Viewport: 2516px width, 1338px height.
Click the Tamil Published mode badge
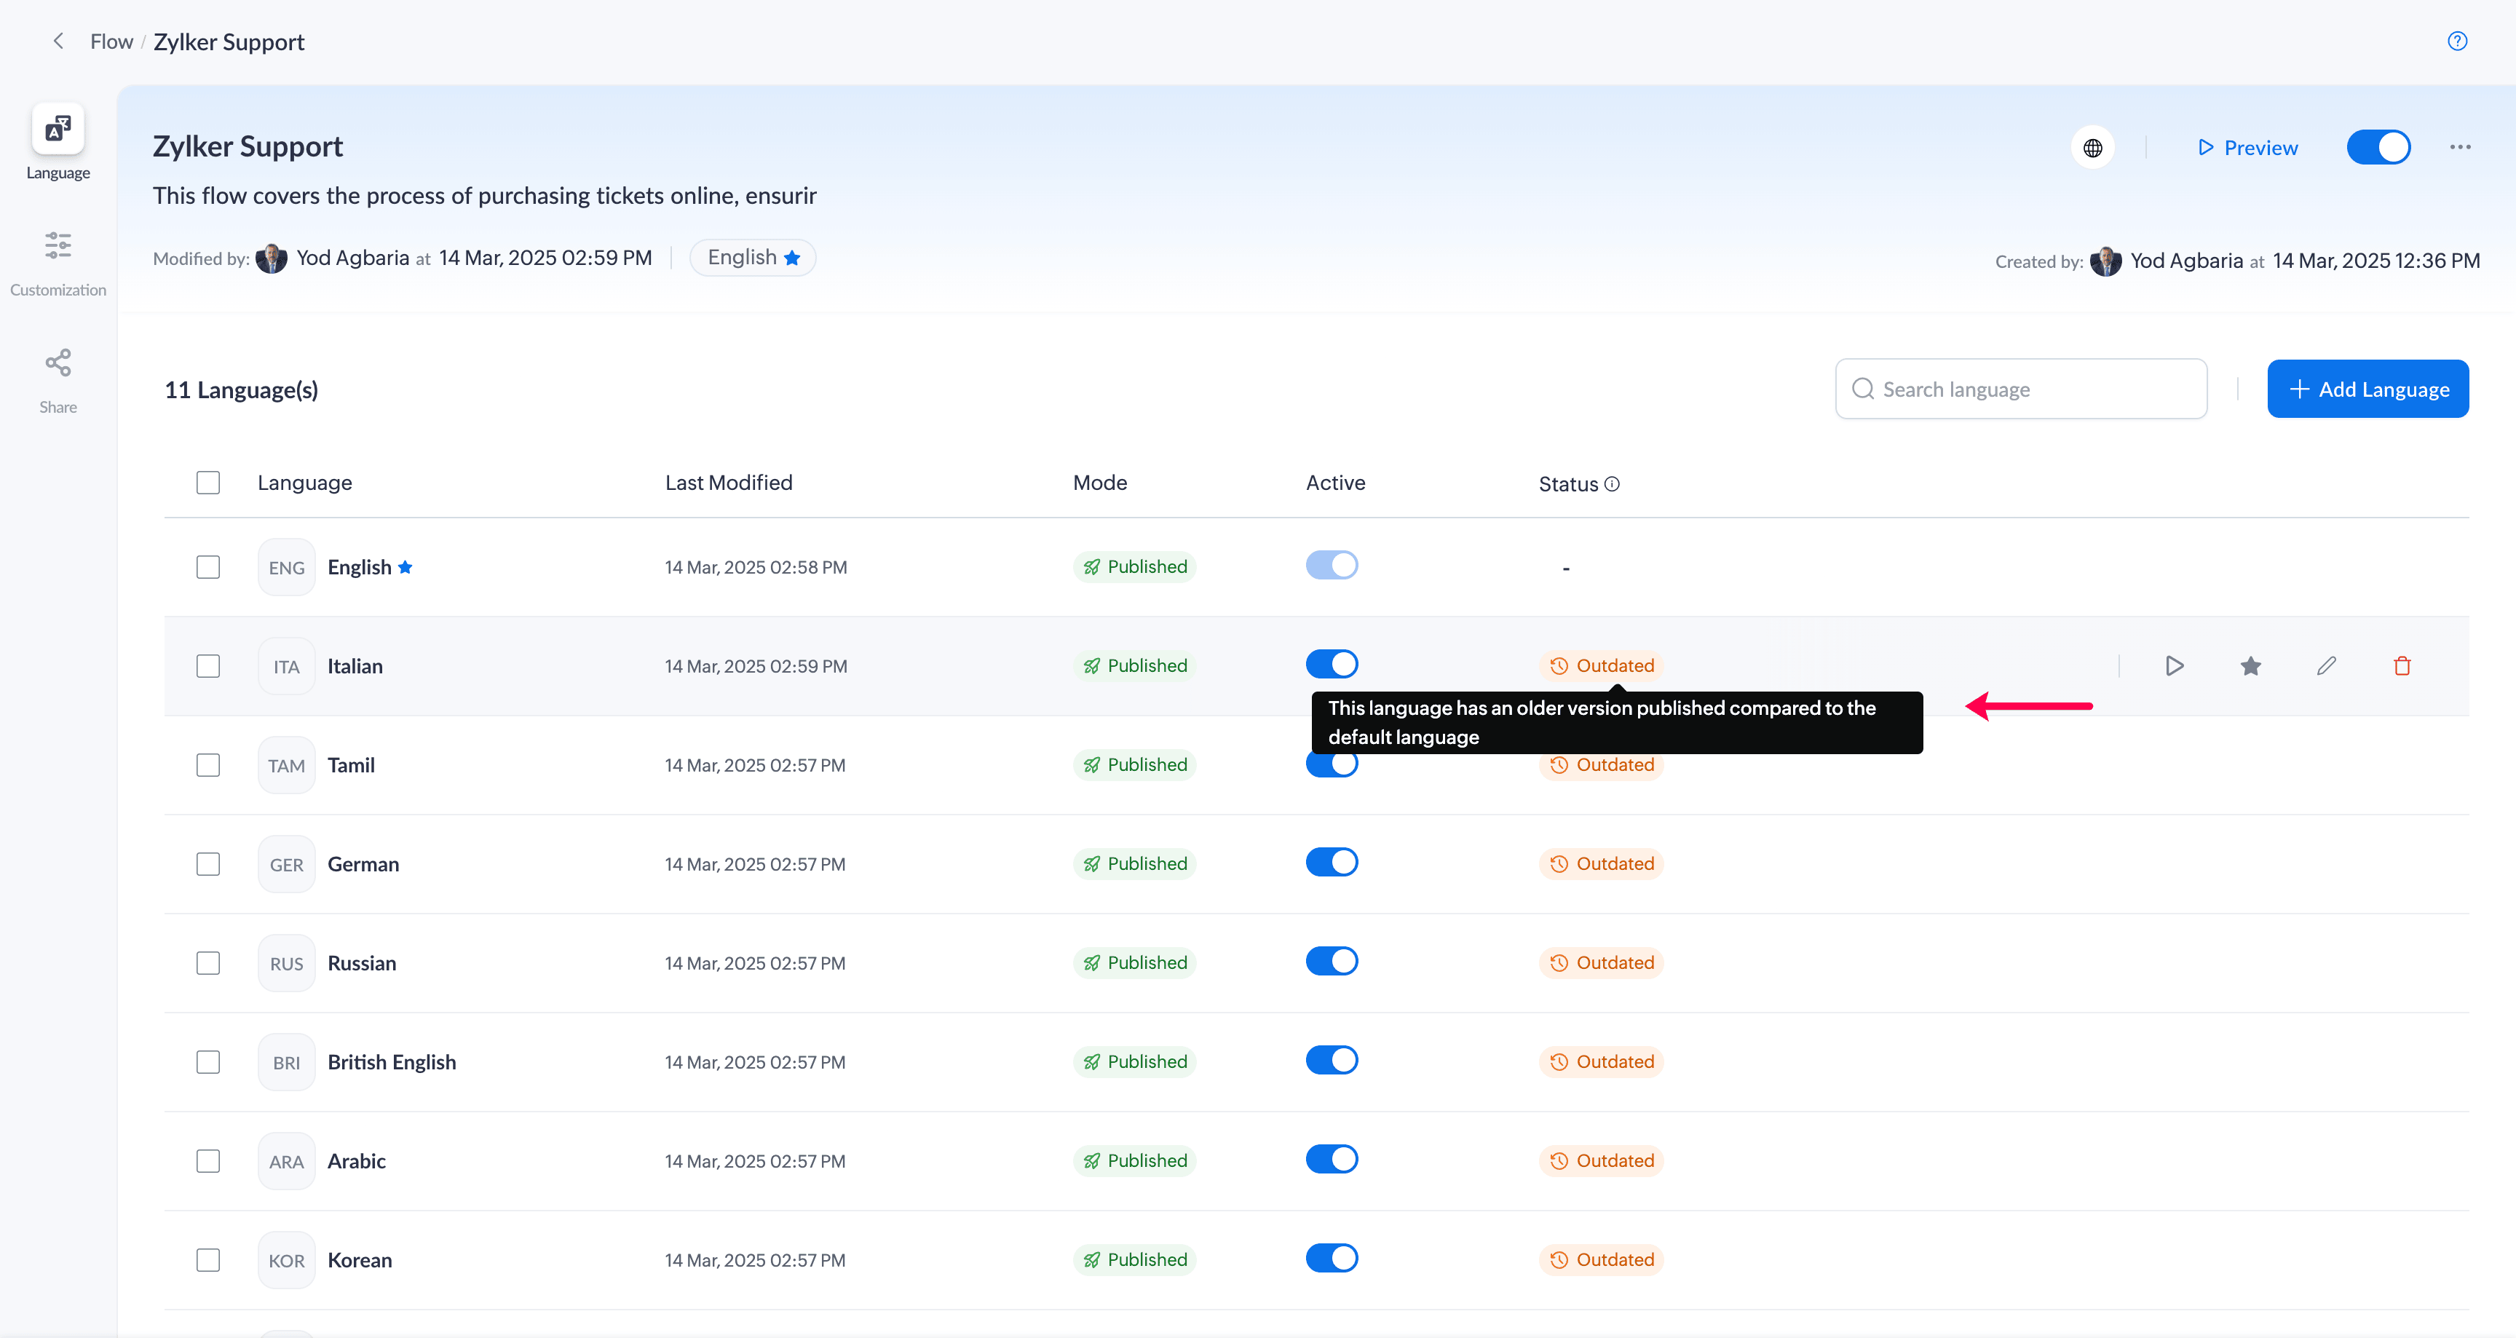coord(1135,764)
